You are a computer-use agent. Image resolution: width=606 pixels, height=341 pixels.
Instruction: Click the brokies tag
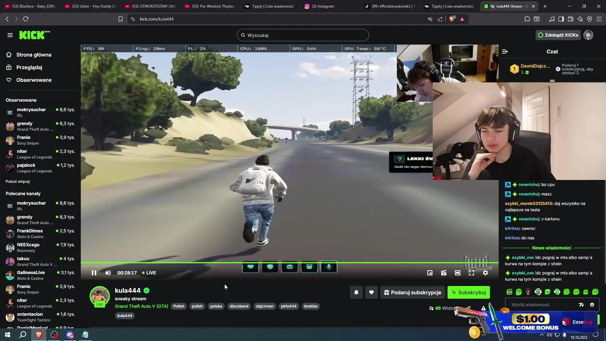point(311,306)
